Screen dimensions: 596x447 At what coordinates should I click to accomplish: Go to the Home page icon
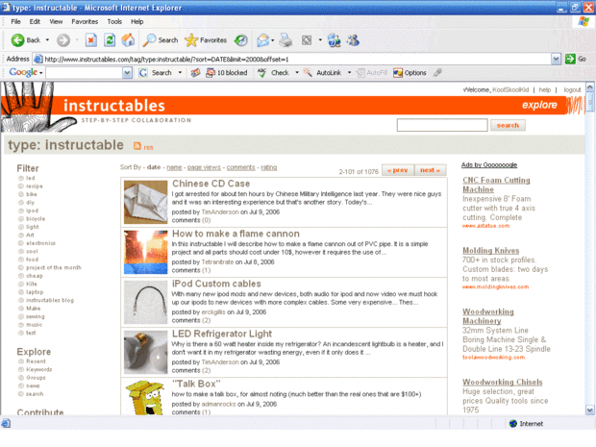128,40
